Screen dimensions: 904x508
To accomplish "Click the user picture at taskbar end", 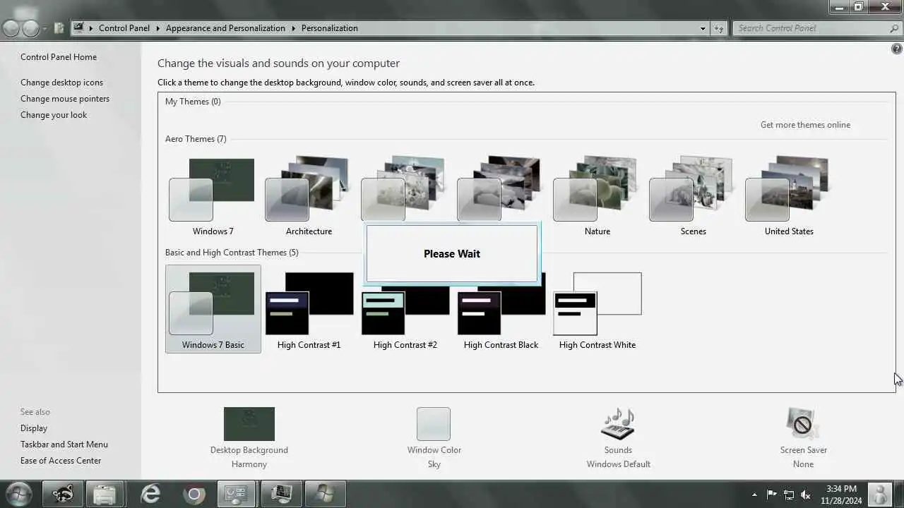I will (x=880, y=494).
